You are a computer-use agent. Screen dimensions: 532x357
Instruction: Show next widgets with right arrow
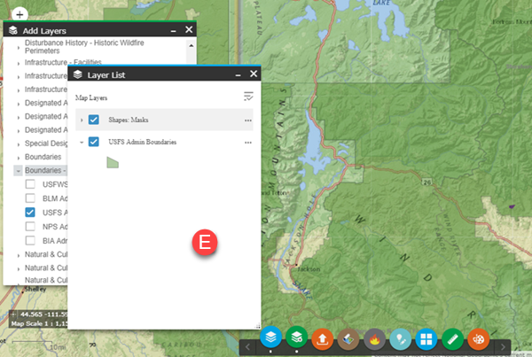(503, 347)
